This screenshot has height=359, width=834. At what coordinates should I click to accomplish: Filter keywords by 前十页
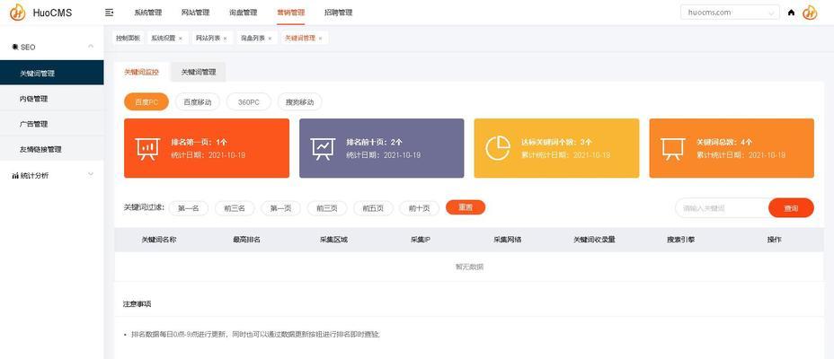point(419,208)
